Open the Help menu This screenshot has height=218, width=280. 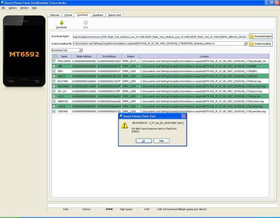pyautogui.click(x=34, y=8)
